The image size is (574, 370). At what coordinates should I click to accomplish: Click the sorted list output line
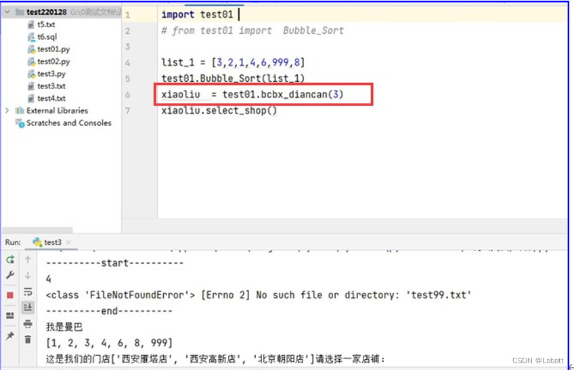(109, 343)
